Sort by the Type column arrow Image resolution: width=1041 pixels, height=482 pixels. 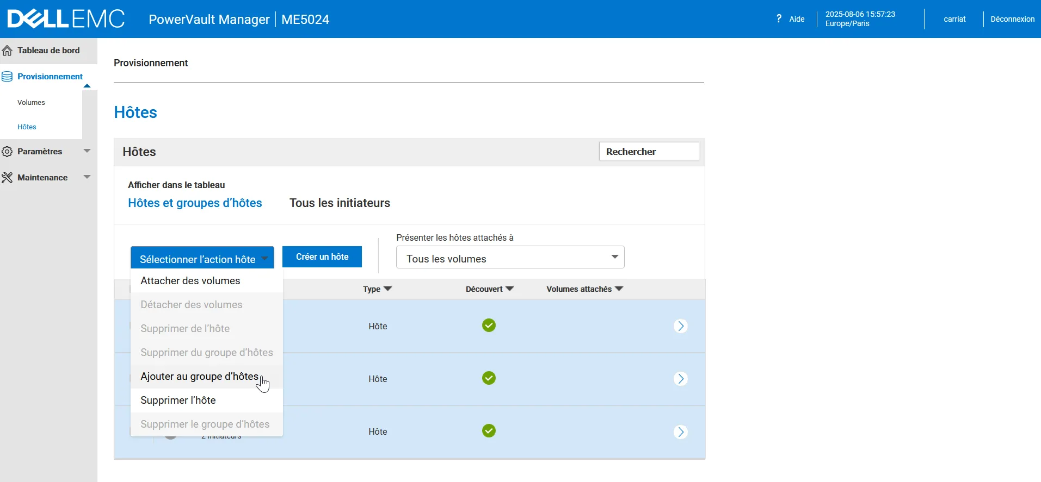pyautogui.click(x=388, y=289)
